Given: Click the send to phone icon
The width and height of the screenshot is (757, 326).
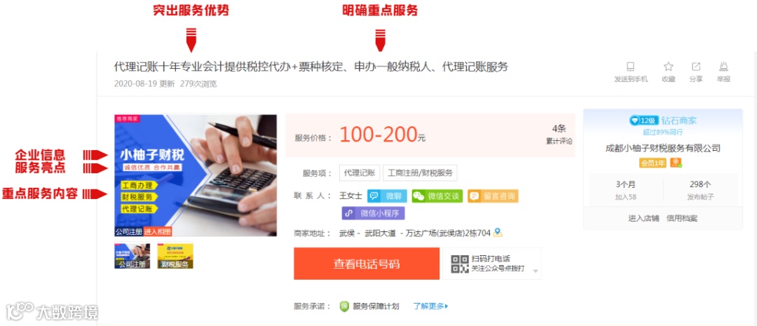Looking at the screenshot, I should tap(630, 67).
